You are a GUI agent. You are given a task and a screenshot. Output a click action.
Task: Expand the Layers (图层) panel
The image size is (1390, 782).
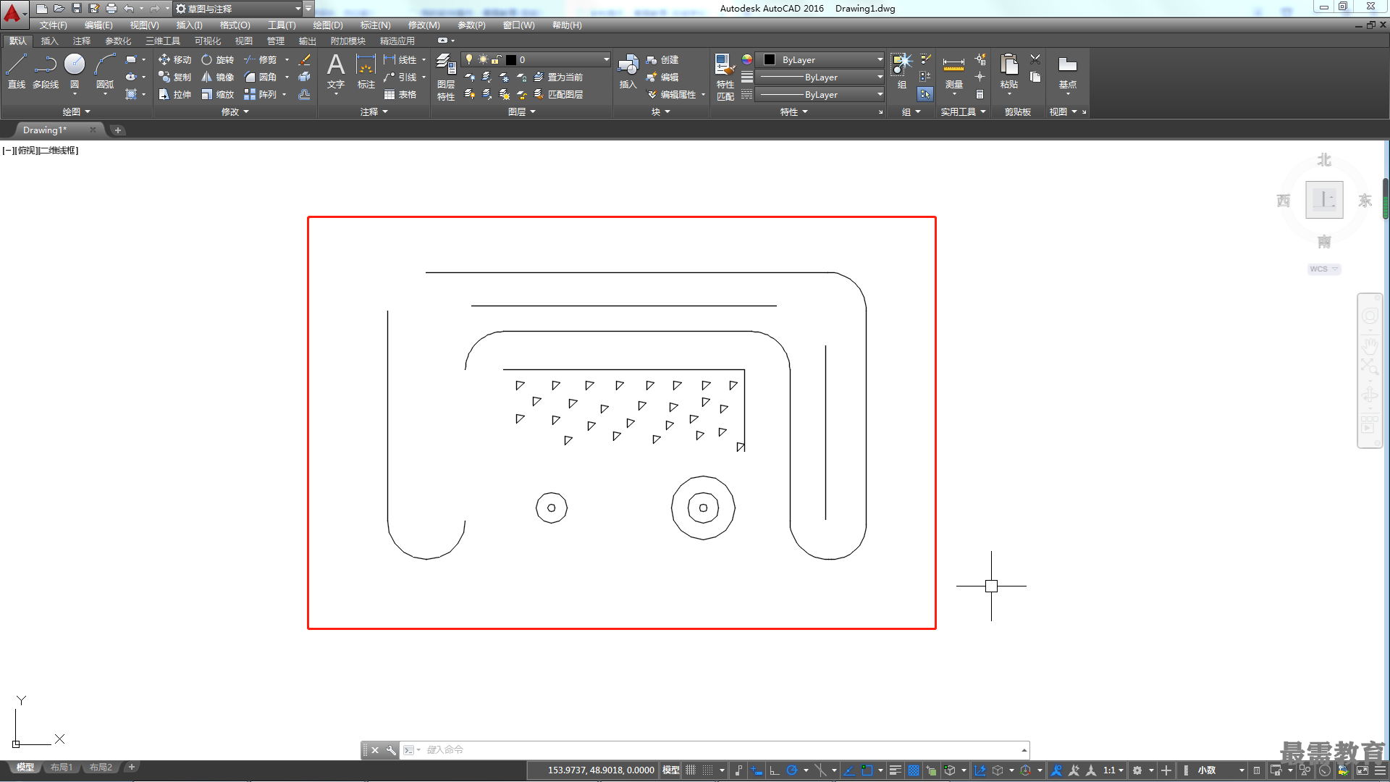point(521,112)
